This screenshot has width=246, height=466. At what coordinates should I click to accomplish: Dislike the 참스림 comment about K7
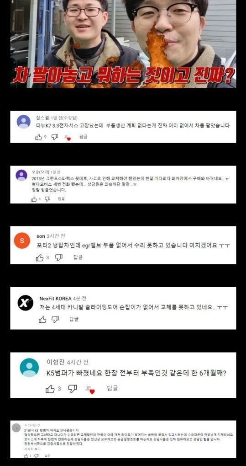pos(55,137)
